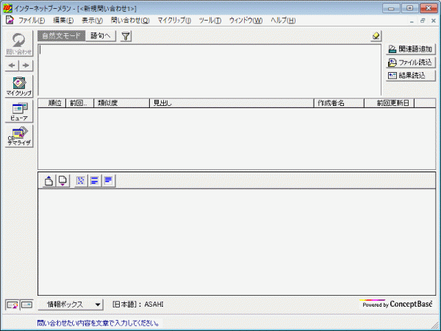Sort by the 順位 column header
The image size is (441, 331).
52,103
